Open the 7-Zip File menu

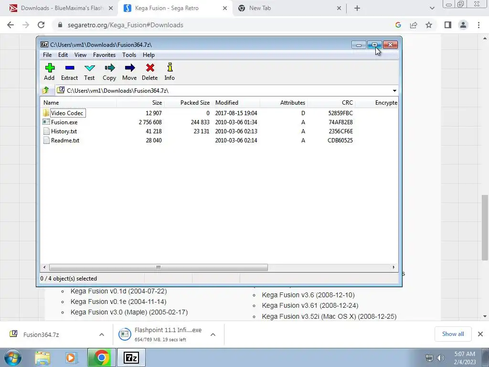(x=47, y=55)
